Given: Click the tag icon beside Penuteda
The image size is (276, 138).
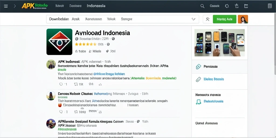Looking at the screenshot, I should tap(198, 67).
